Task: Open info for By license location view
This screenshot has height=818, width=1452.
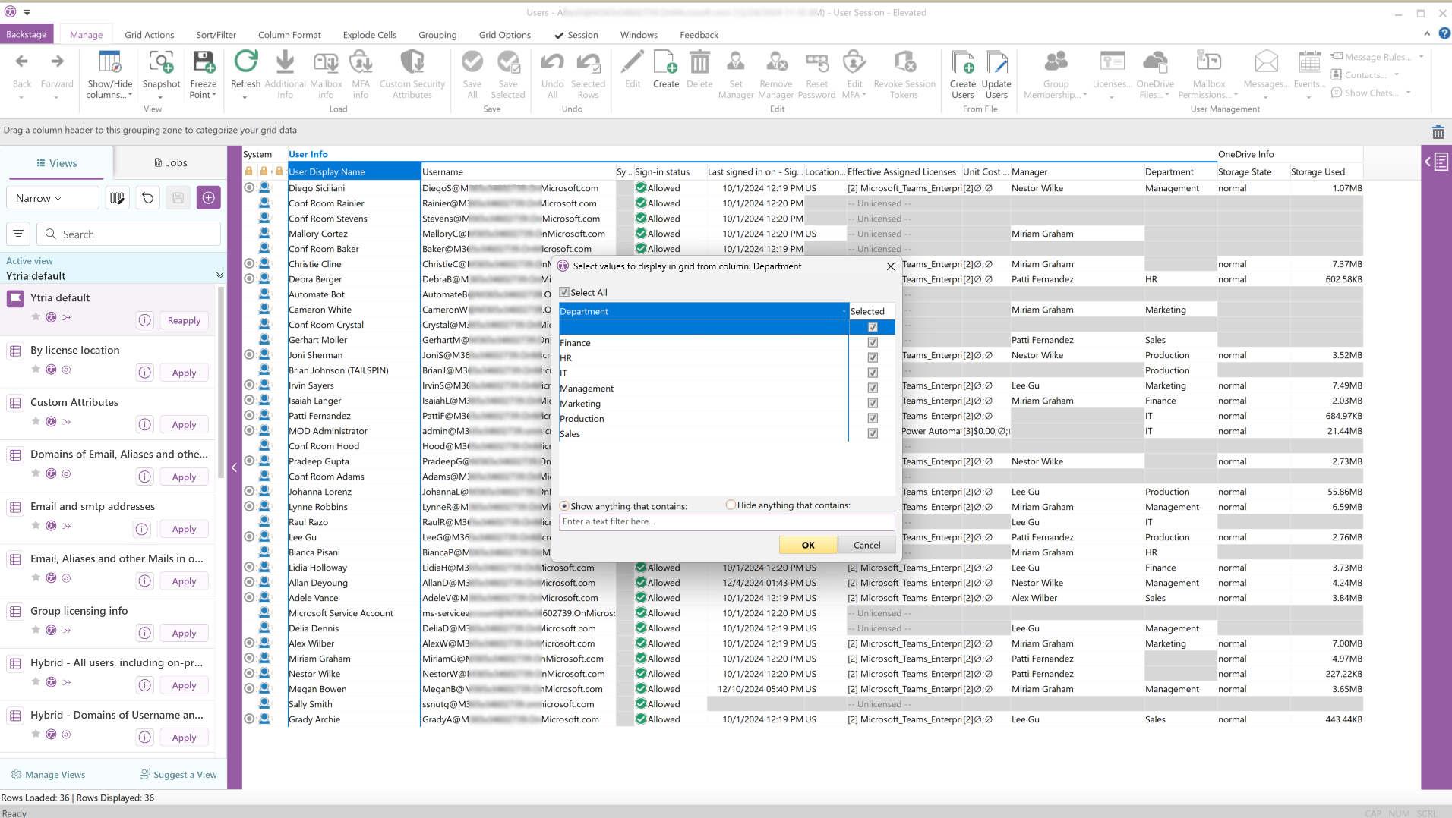Action: pos(145,373)
